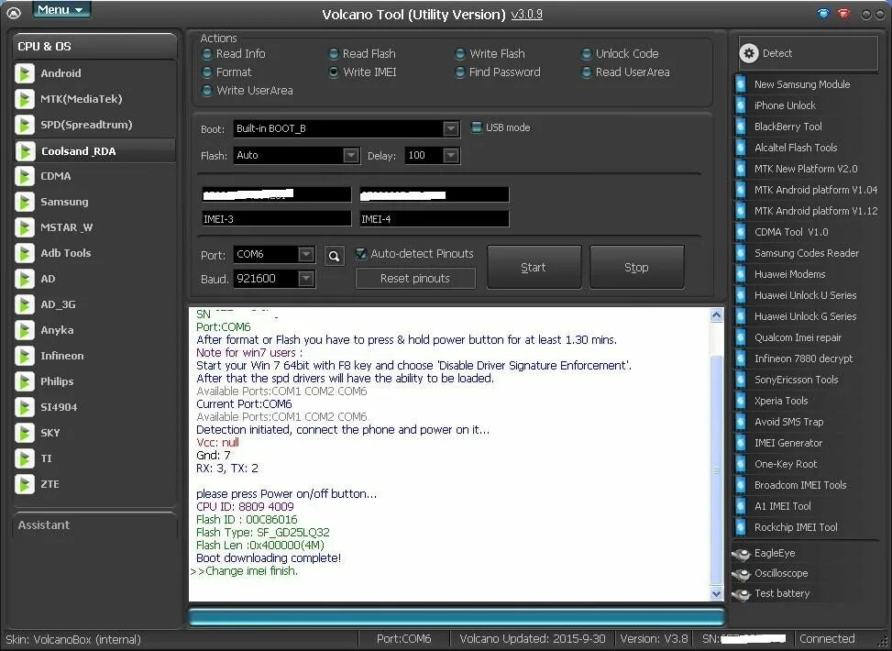Click the Start button

pos(534,268)
